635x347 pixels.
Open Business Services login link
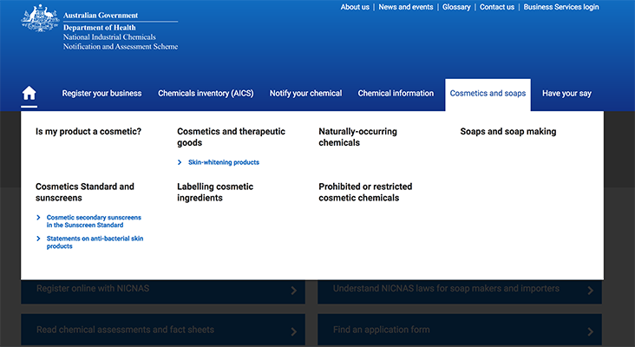click(560, 7)
